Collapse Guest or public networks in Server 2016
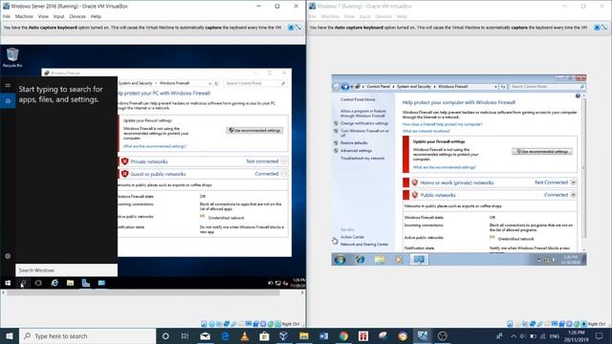Screen dimensions: 612x344 [x=284, y=174]
